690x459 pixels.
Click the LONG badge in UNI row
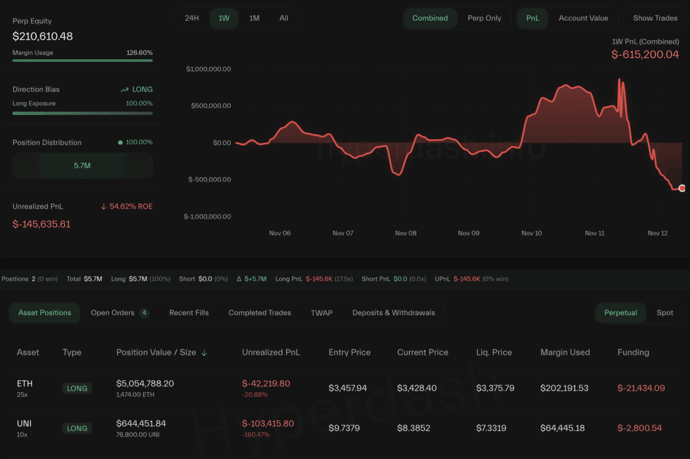point(77,428)
